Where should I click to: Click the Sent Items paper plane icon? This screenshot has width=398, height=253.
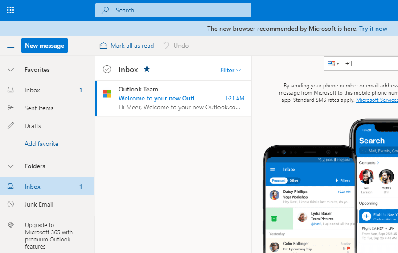(10, 108)
